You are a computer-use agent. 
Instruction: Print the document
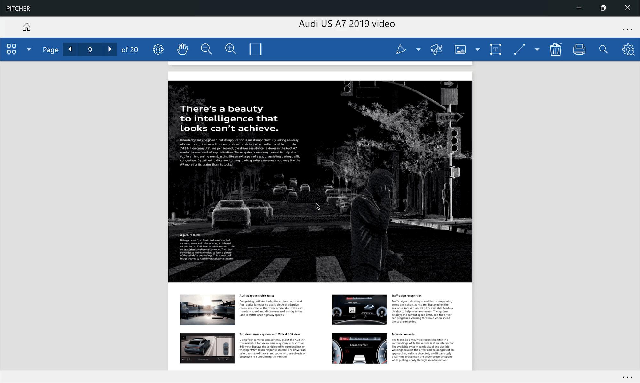click(x=579, y=49)
